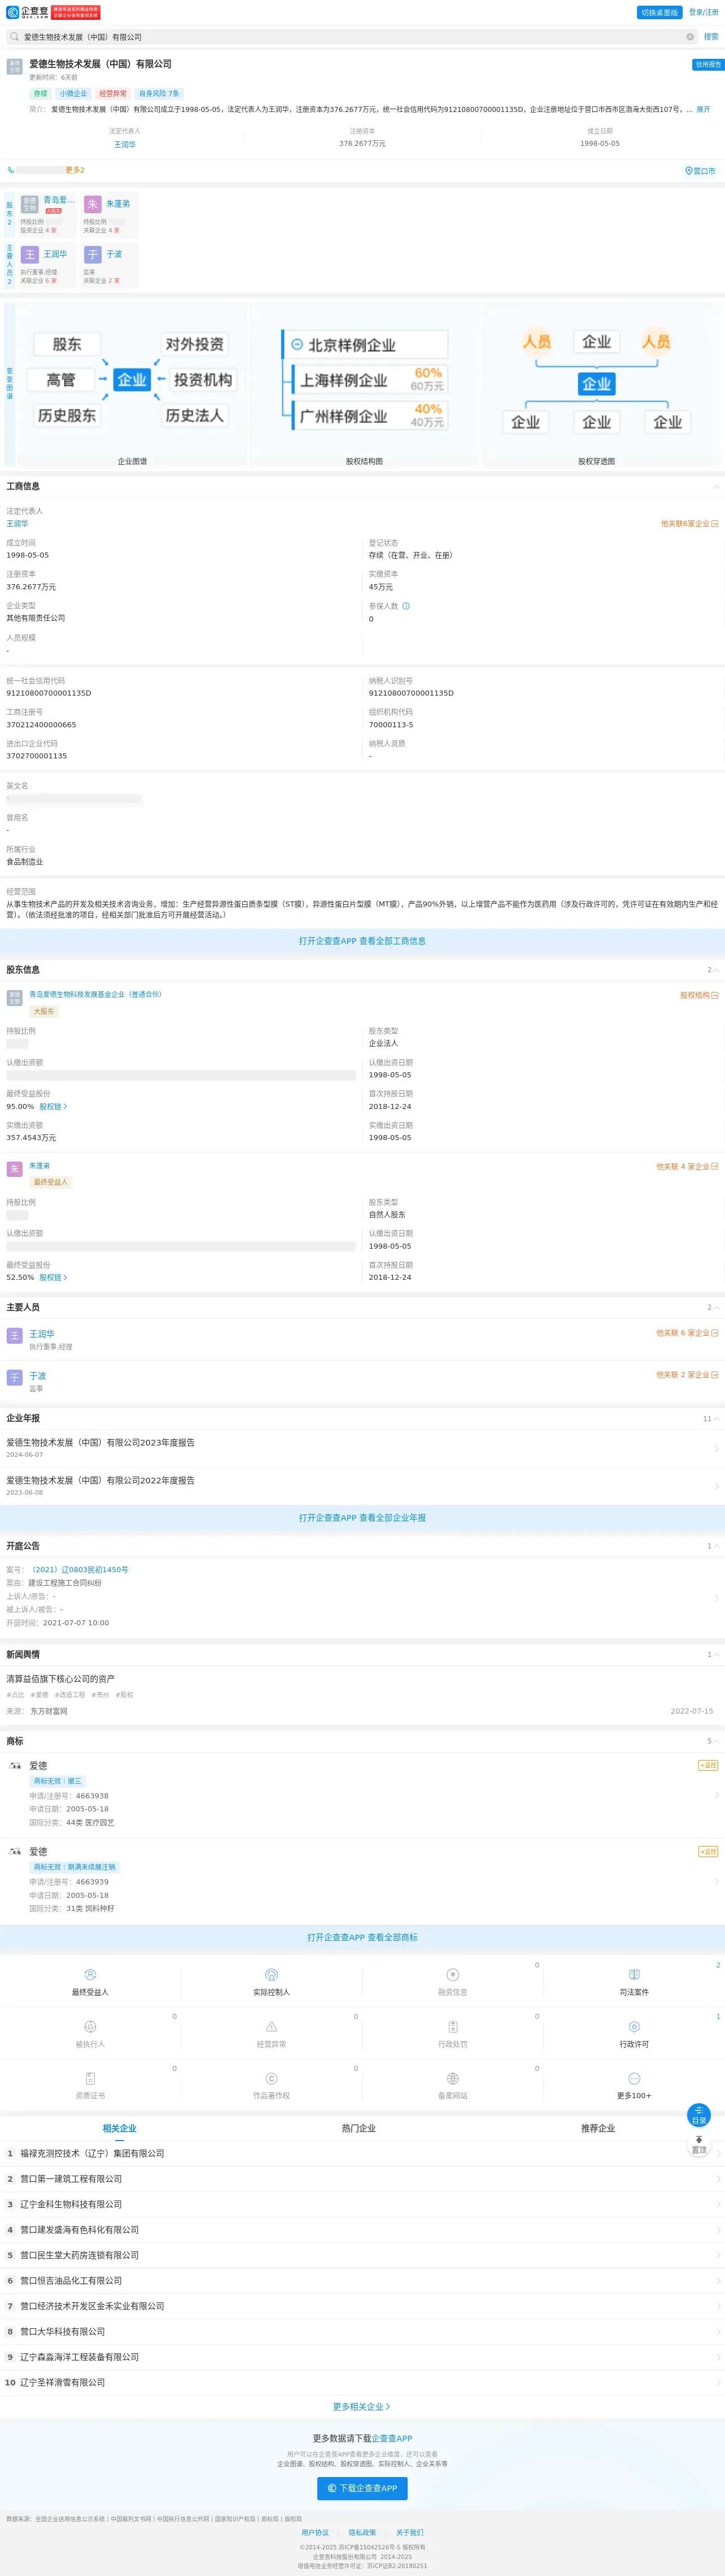This screenshot has height=2576, width=725.
Task: Clear the search box text
Action: tap(690, 37)
